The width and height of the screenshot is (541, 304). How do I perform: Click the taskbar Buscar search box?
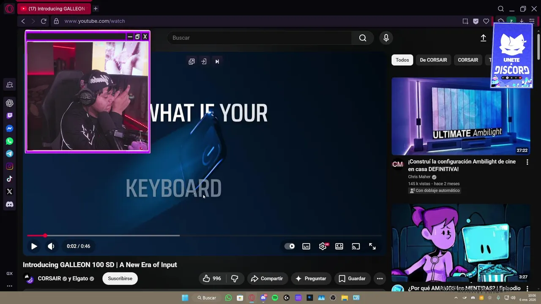[x=207, y=298]
